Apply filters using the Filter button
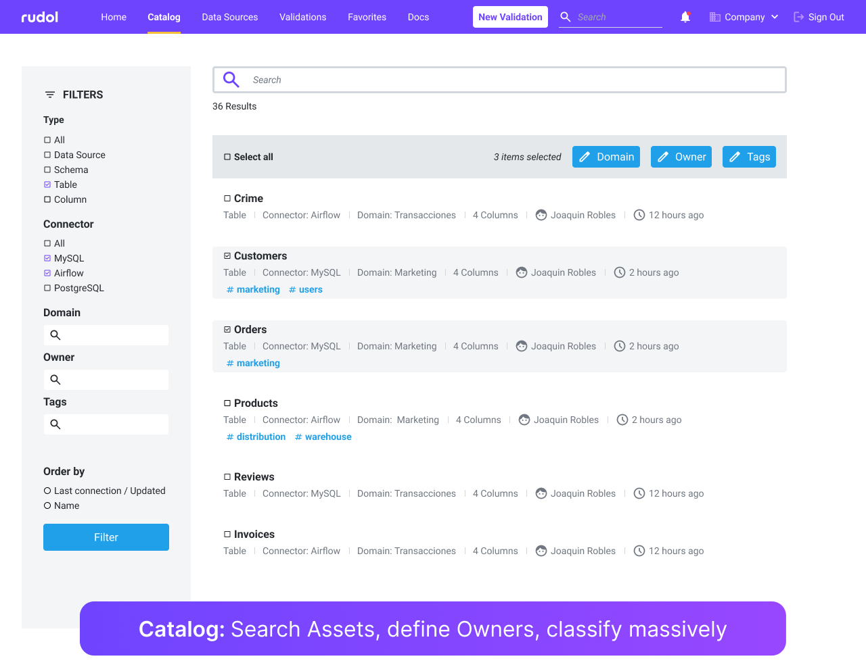 (106, 537)
